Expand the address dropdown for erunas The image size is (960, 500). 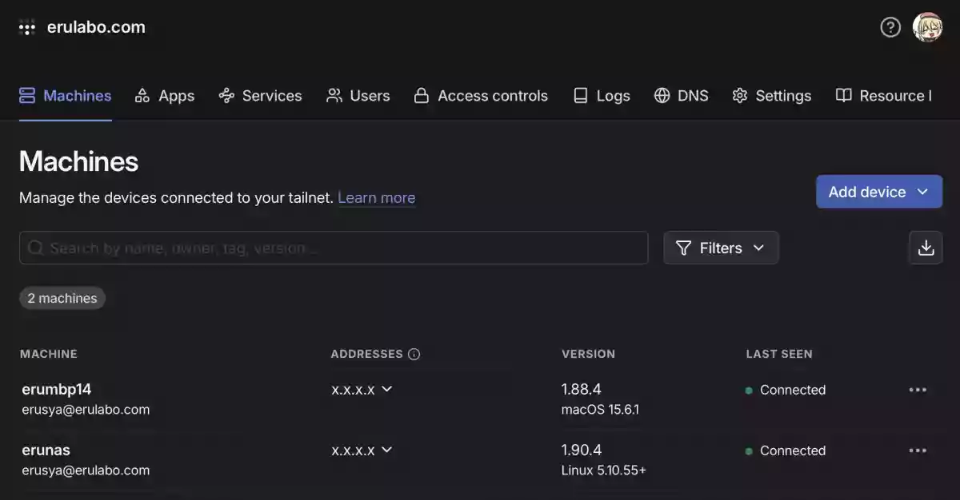point(386,450)
